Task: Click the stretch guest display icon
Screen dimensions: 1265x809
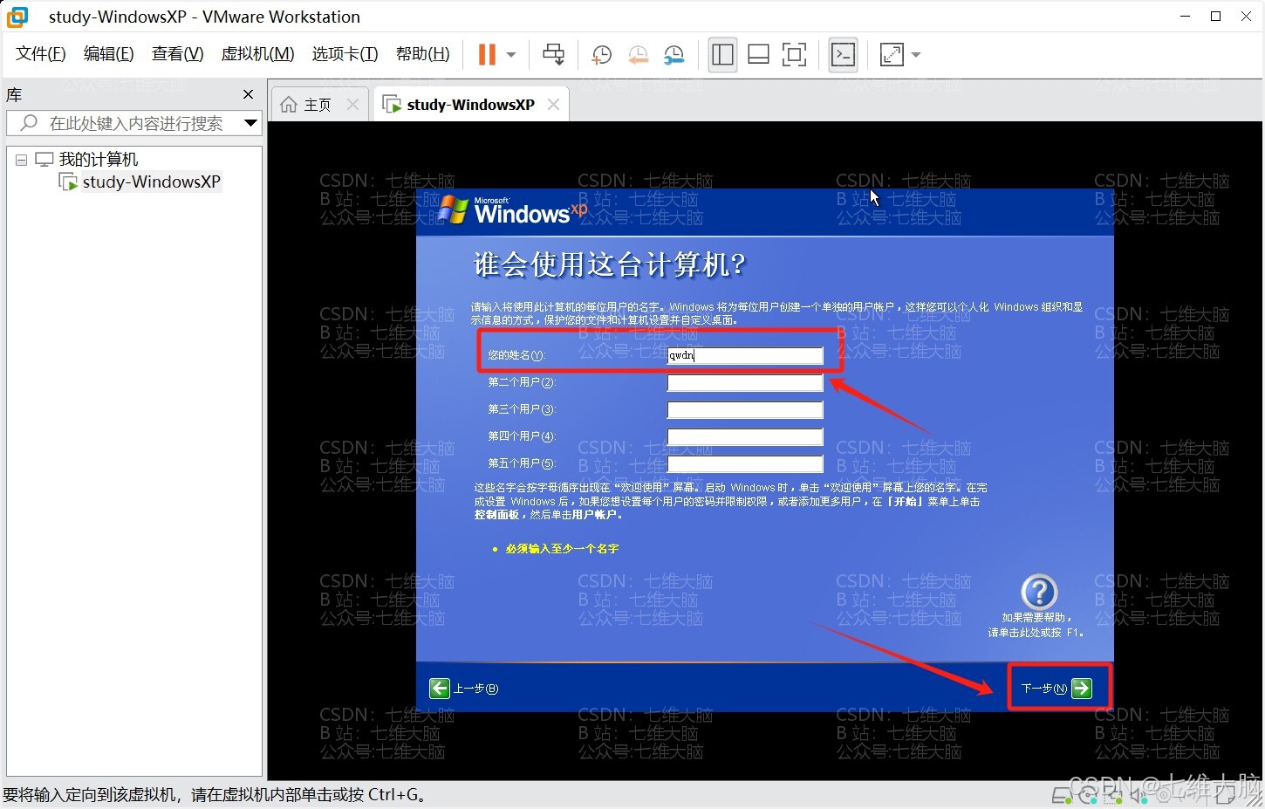Action: coord(892,55)
